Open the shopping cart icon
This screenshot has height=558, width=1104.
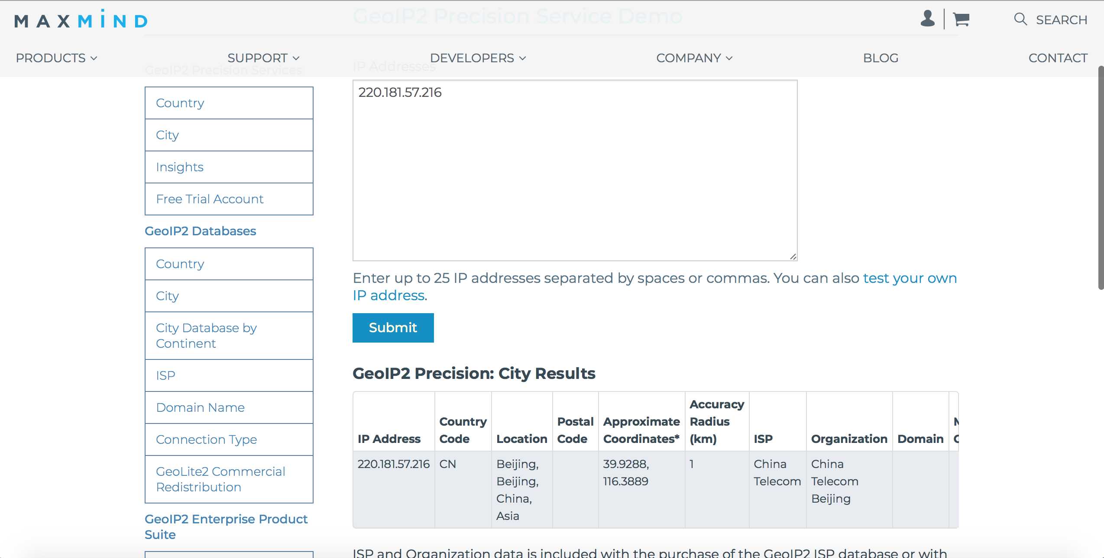pos(961,19)
